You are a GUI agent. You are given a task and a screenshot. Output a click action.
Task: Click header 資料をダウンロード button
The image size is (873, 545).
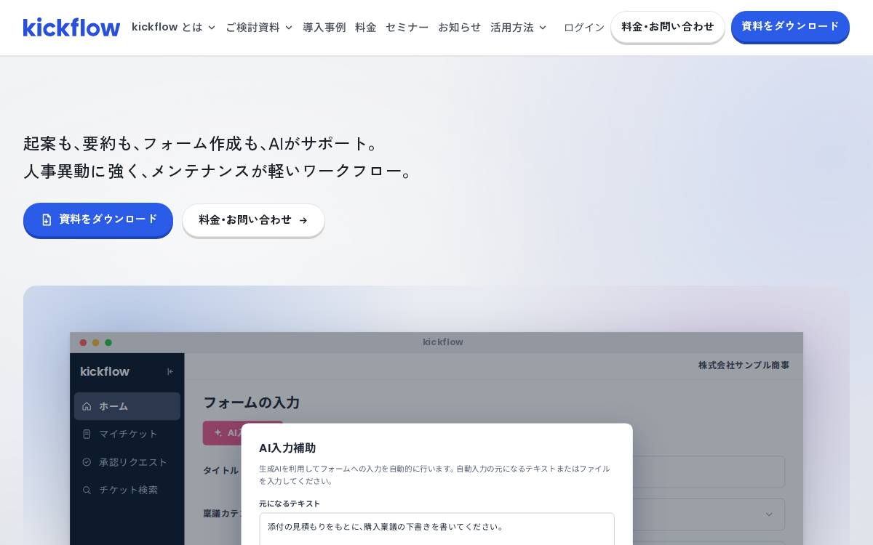tap(790, 27)
